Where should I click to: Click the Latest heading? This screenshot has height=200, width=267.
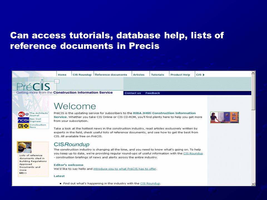59,176
